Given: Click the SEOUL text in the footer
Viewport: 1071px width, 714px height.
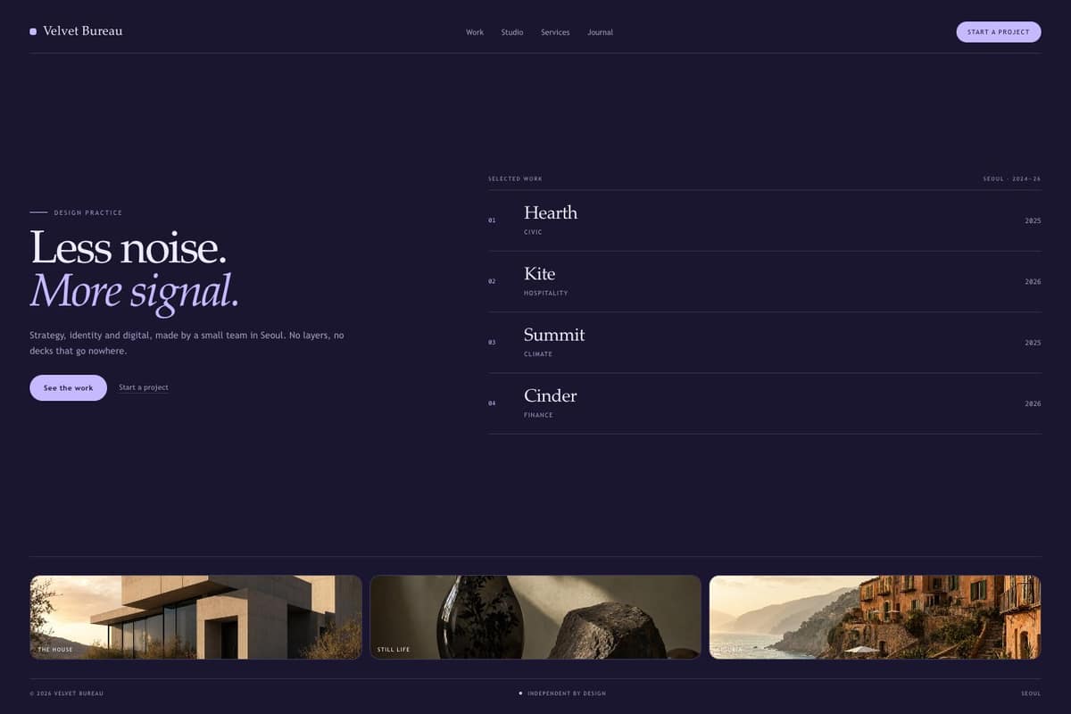Looking at the screenshot, I should point(1031,693).
